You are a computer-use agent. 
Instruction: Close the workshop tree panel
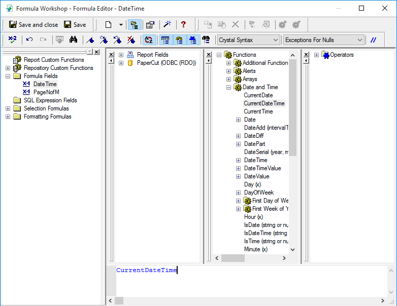tap(97, 52)
